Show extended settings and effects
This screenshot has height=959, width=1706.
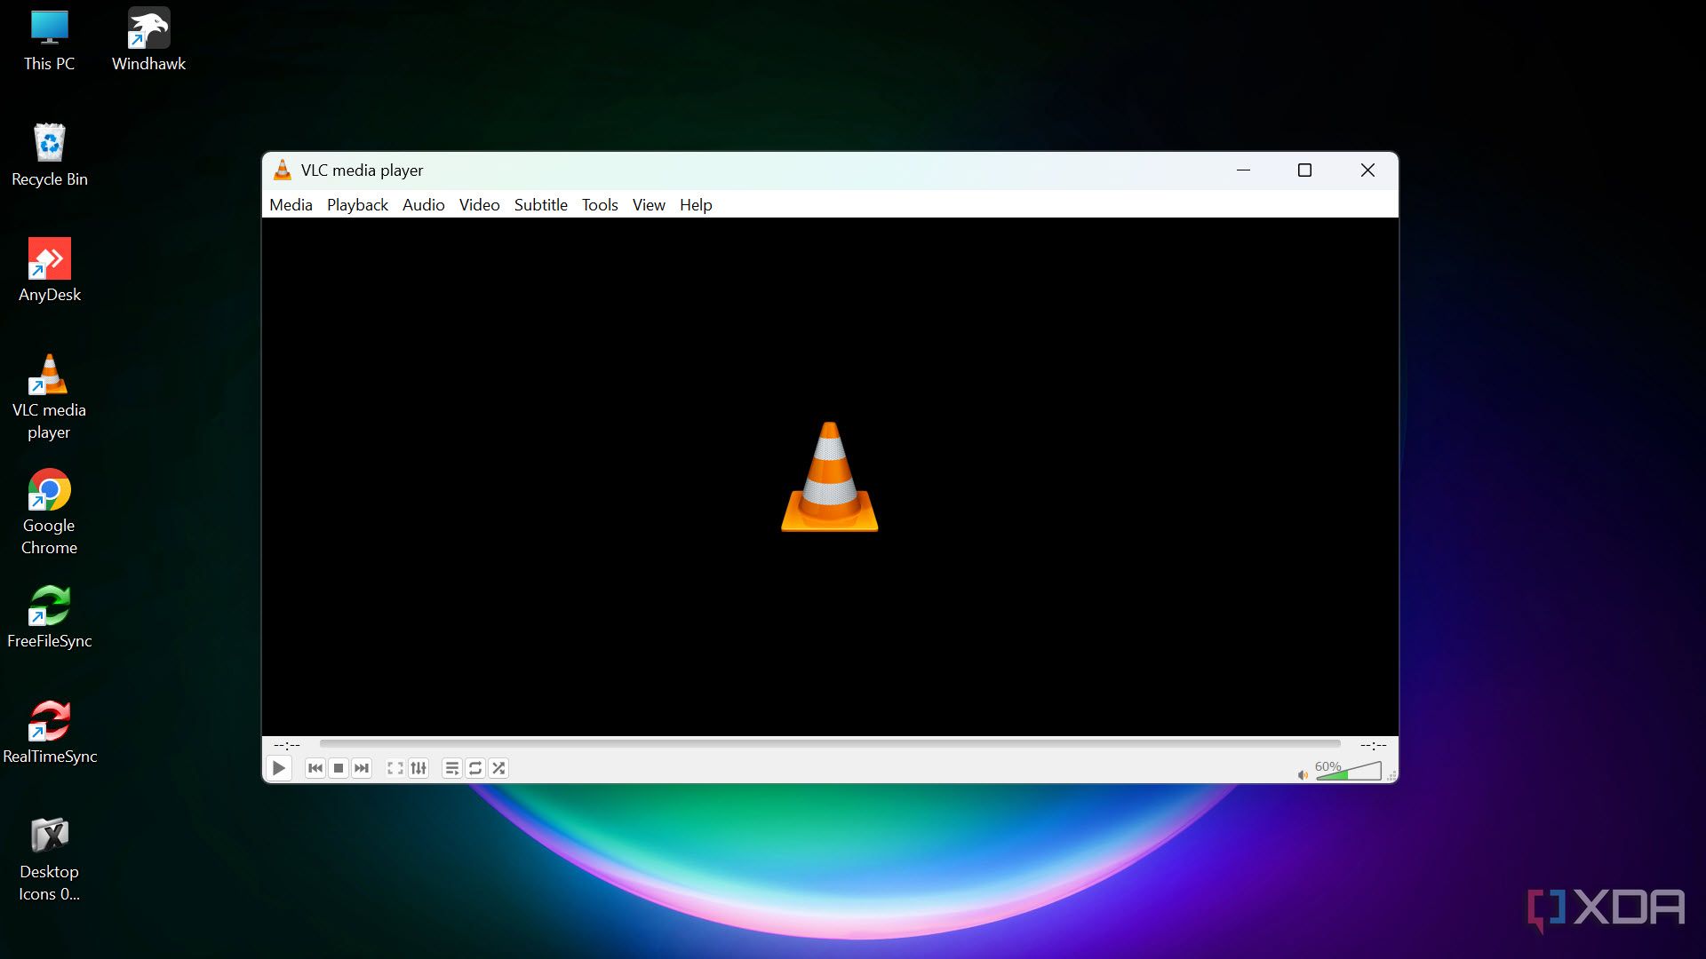419,768
